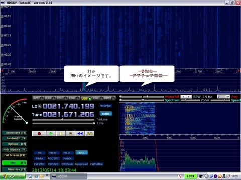Screen dimensions: 241x180
Task: Toggle NR noise reduction
Action: (x=40, y=153)
